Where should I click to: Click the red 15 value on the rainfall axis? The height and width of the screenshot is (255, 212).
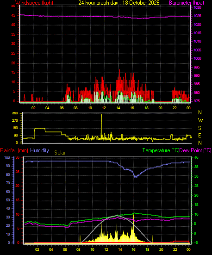pyautogui.click(x=18, y=200)
